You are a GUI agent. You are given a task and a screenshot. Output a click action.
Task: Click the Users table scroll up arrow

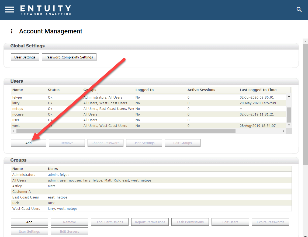click(289, 96)
